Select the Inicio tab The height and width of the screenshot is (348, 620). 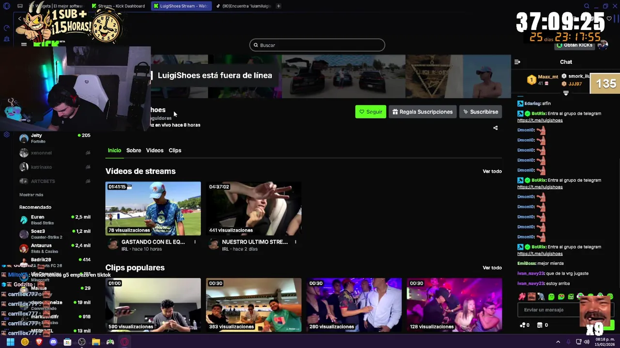pos(114,150)
